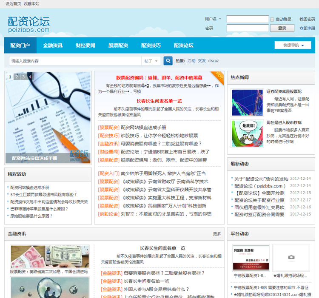
Task: Open 配资时签订配资合同需要 entry
Action: tap(259, 214)
